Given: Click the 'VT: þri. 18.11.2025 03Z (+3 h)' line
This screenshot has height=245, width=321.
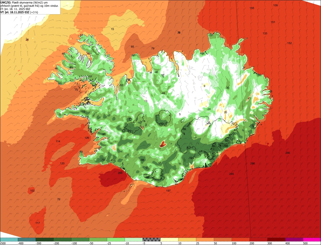Looking at the screenshot, I should pos(19,12).
